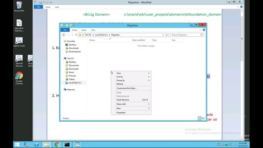The height and width of the screenshot is (148, 263).
Task: Open WordPad File menu
Action: click(38, 7)
